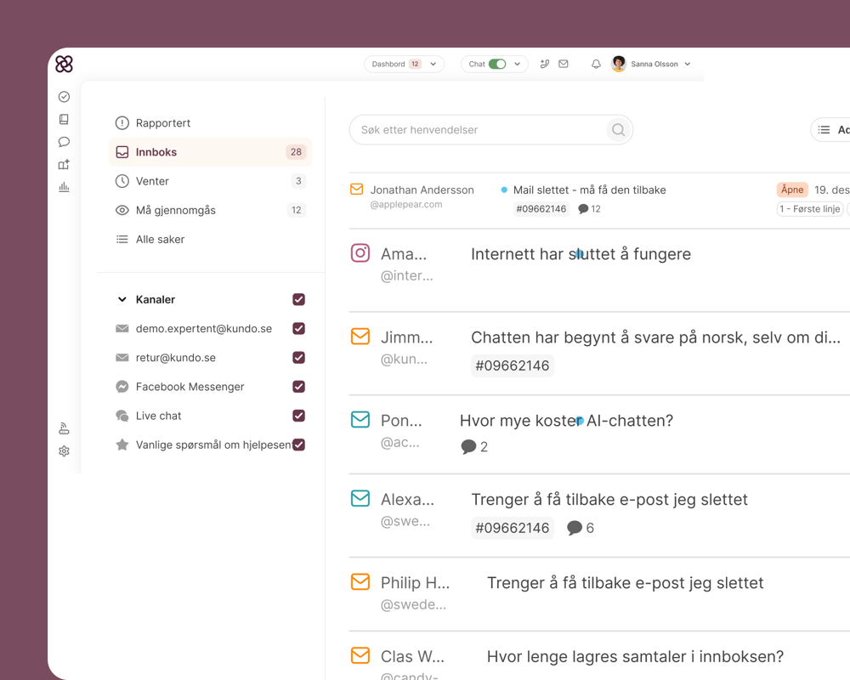Open the sparkle AI sidebar icon

(64, 164)
